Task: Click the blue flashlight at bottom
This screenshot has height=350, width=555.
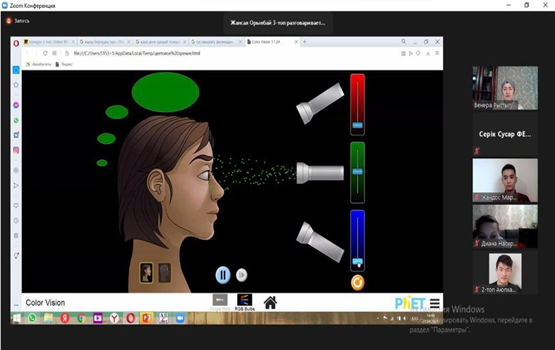Action: coord(320,242)
